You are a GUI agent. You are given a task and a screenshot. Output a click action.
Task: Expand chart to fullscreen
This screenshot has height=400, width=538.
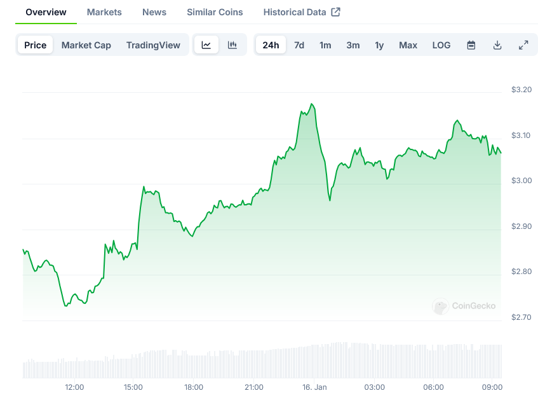point(523,45)
